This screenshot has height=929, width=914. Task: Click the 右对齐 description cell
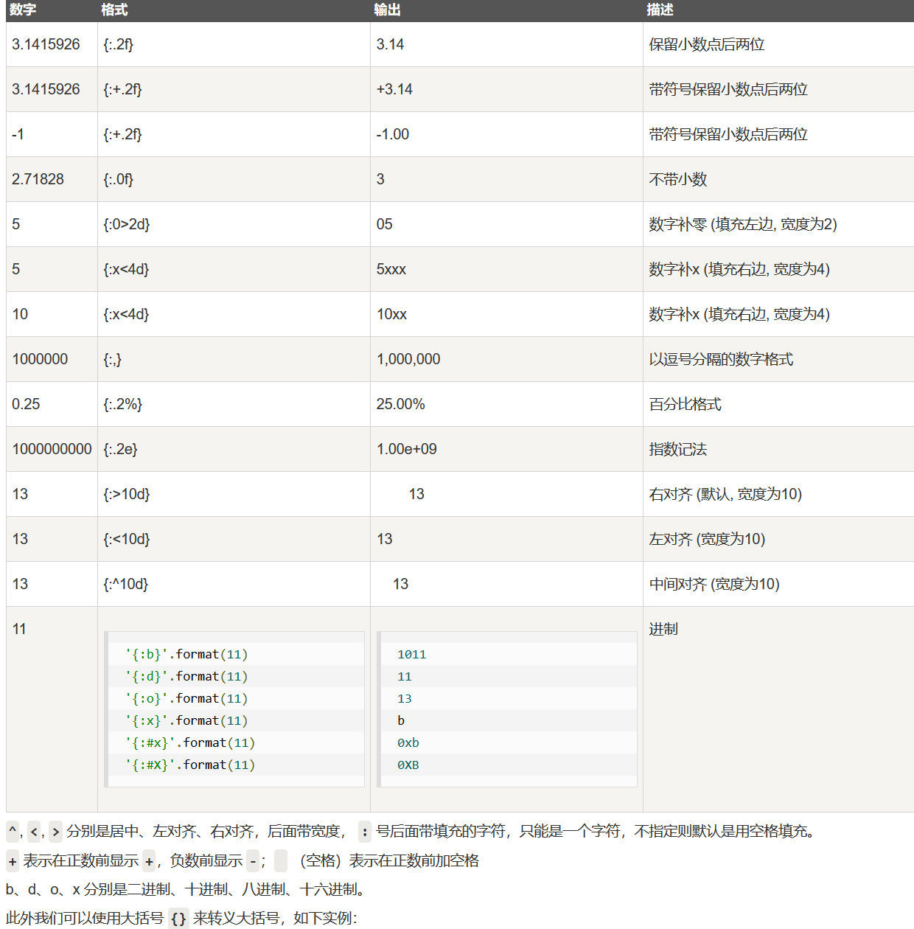pyautogui.click(x=778, y=494)
